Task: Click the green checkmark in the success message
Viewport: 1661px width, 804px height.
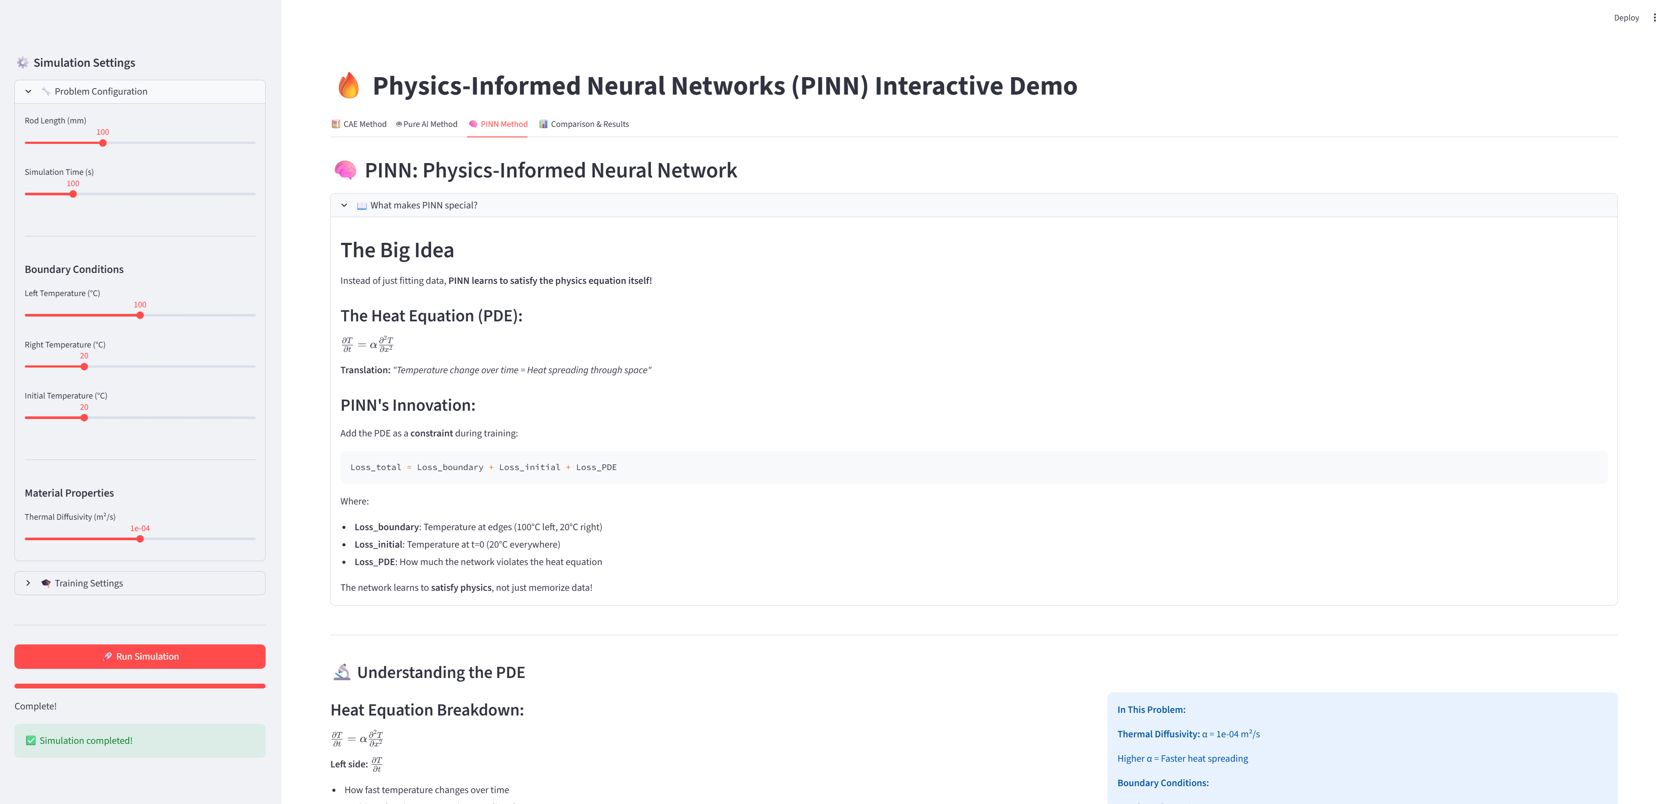Action: tap(31, 740)
